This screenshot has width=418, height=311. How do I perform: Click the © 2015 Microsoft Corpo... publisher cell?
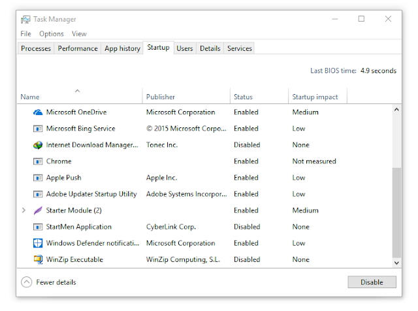click(x=186, y=129)
